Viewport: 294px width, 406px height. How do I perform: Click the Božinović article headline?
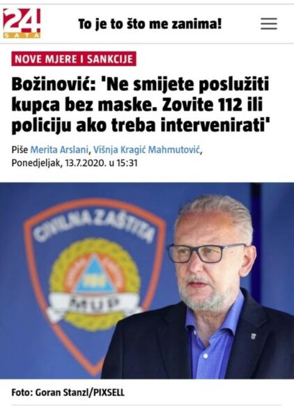pos(141,105)
